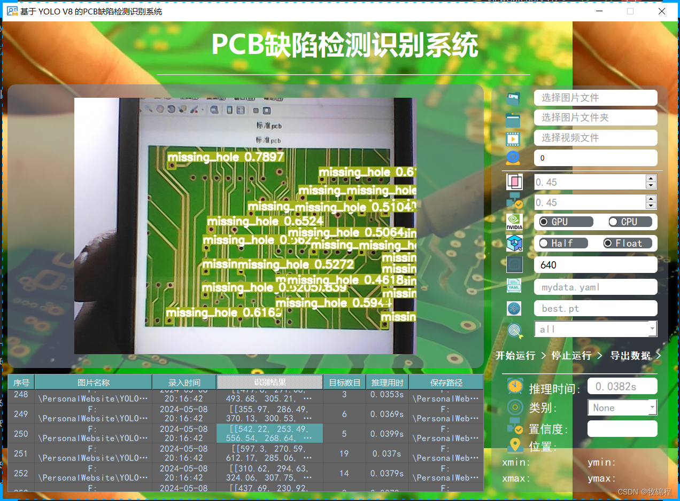Click the 录入时间 column header
This screenshot has height=501, width=680.
184,382
